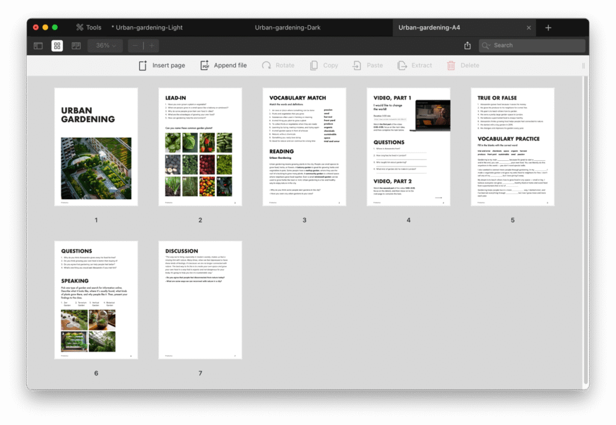Click the Append file button
Screen dimensions: 616x425
(223, 66)
